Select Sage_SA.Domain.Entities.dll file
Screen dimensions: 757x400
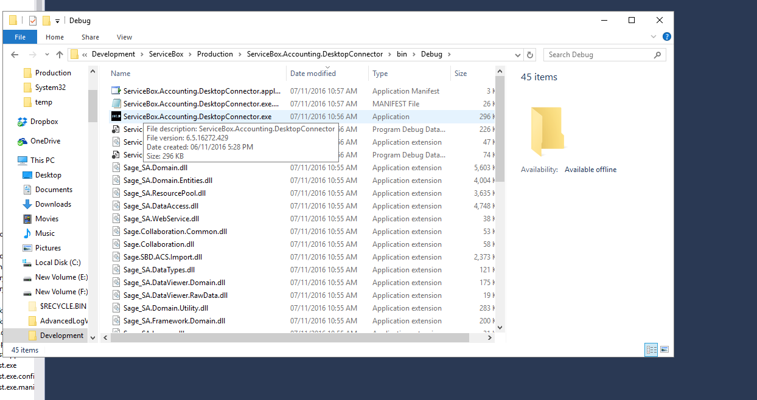point(167,181)
